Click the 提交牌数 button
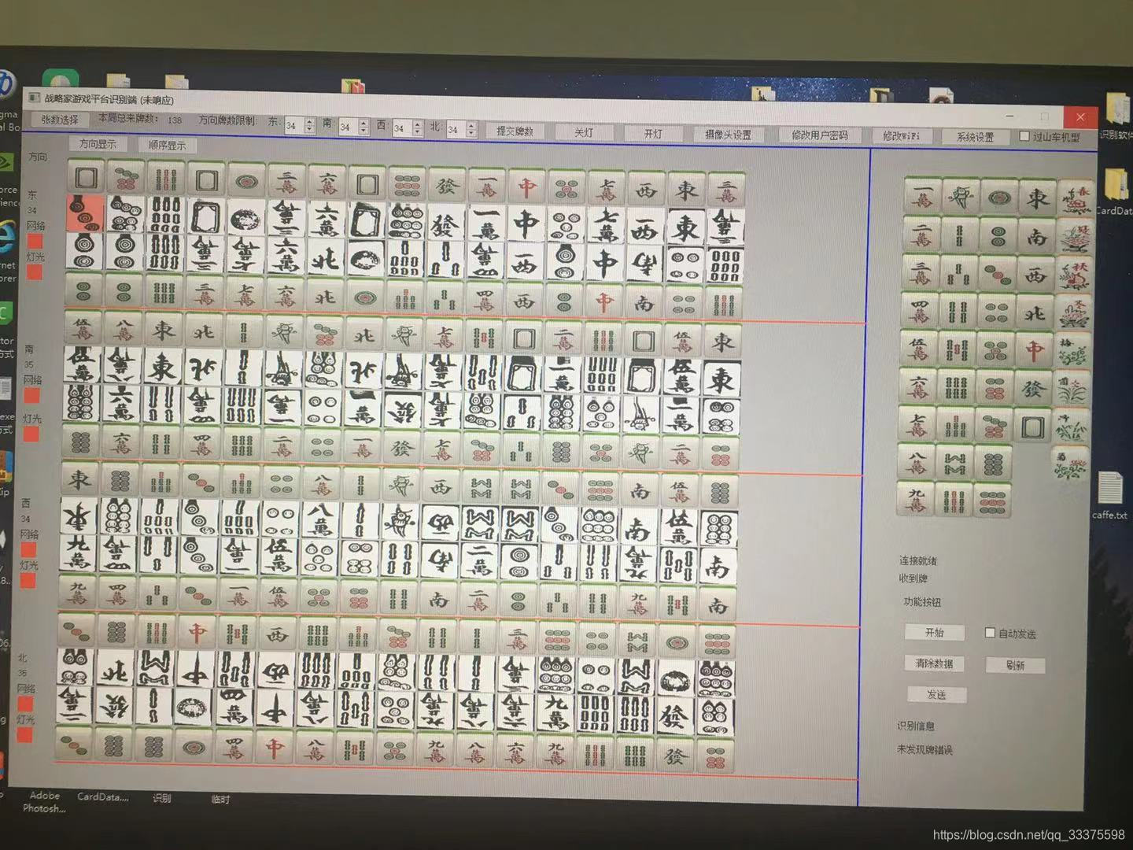 (515, 131)
